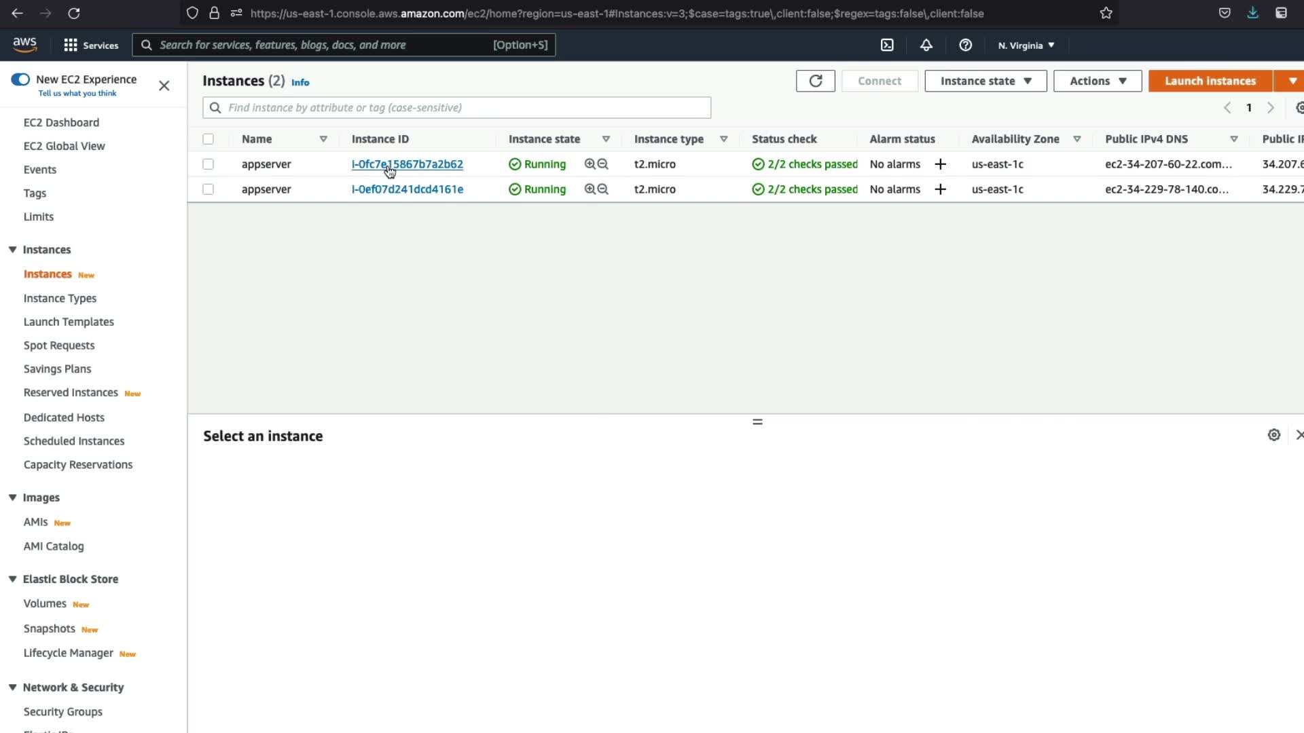1304x733 pixels.
Task: Click the Launch instances button
Action: (x=1210, y=81)
